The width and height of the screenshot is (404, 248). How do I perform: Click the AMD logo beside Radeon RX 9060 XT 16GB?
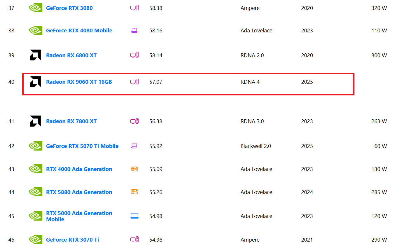click(x=35, y=82)
